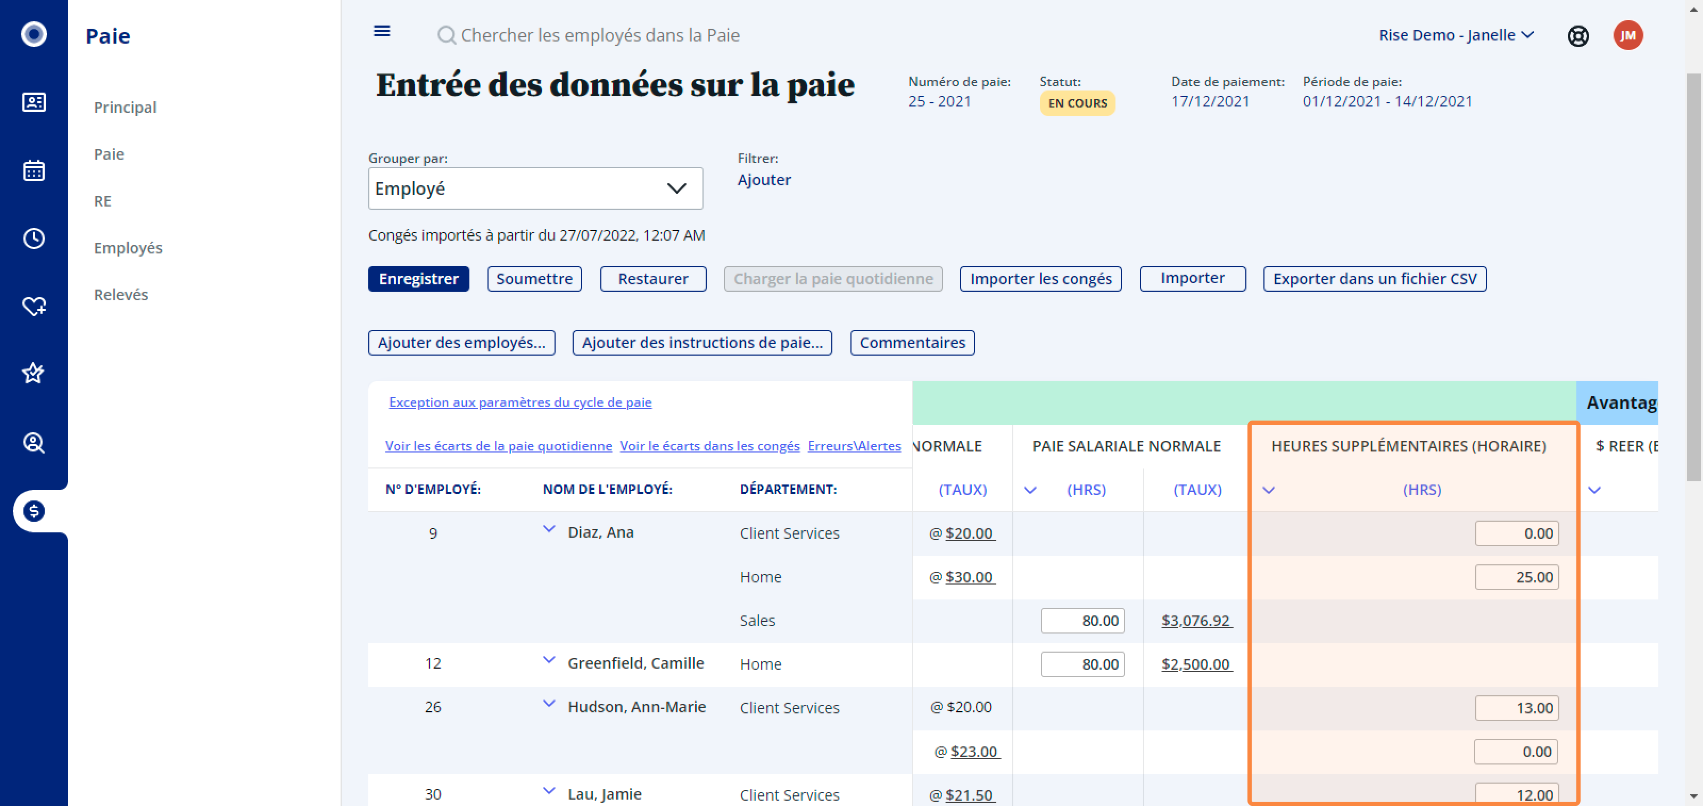Click the EN COURS status badge
The image size is (1703, 806).
1077,103
